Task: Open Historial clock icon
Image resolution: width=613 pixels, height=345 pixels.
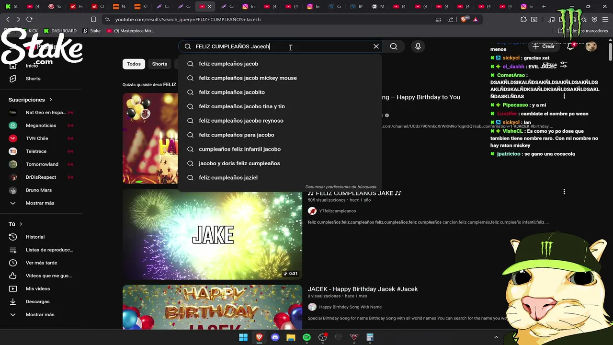Action: 13,237
